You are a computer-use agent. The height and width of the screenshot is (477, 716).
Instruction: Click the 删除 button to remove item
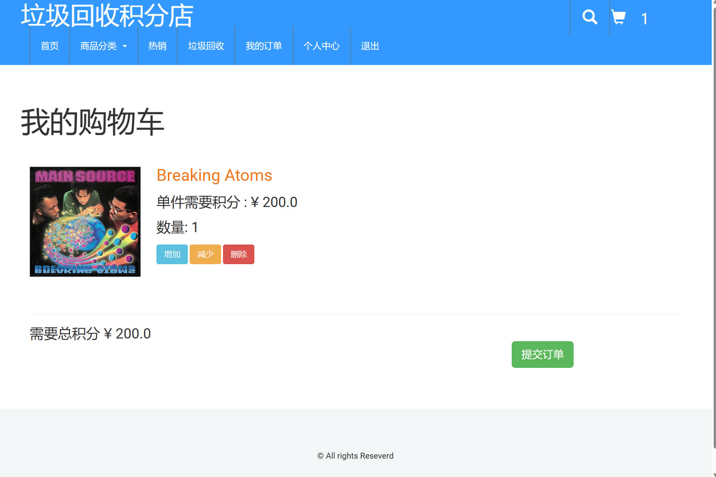point(238,254)
